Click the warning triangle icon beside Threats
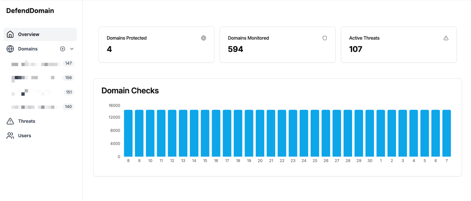This screenshot has height=201, width=471. 10,121
